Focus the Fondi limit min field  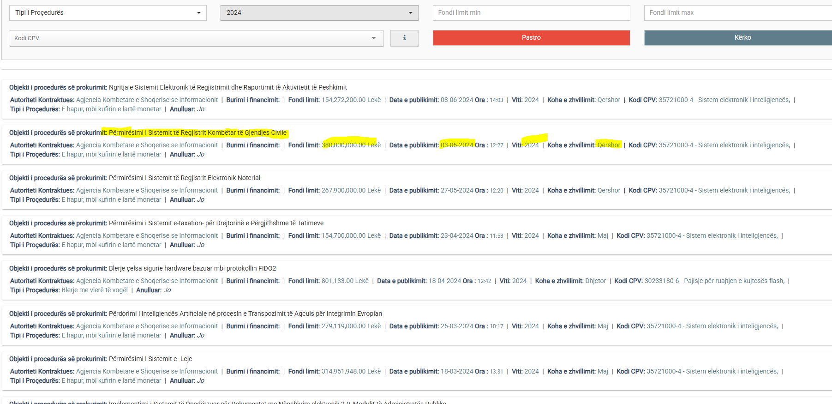click(531, 13)
